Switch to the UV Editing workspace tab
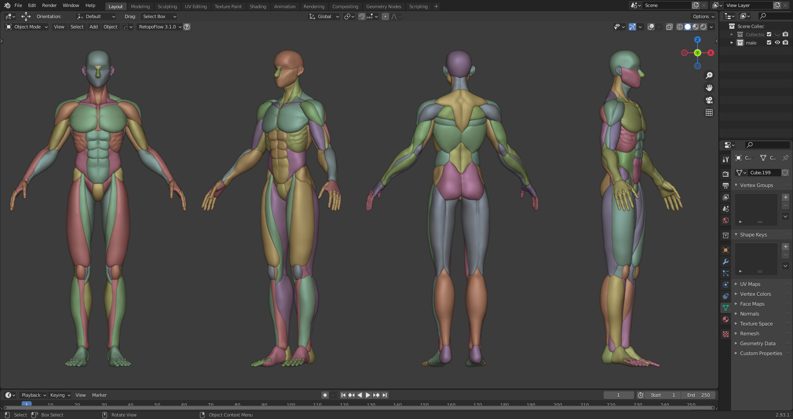This screenshot has width=793, height=419. point(196,7)
